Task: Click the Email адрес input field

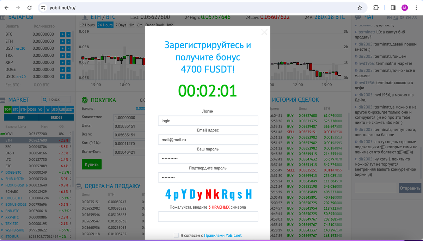Action: pos(208,140)
